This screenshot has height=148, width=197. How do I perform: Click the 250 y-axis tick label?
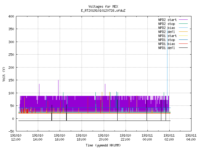pyautogui.click(x=11, y=55)
